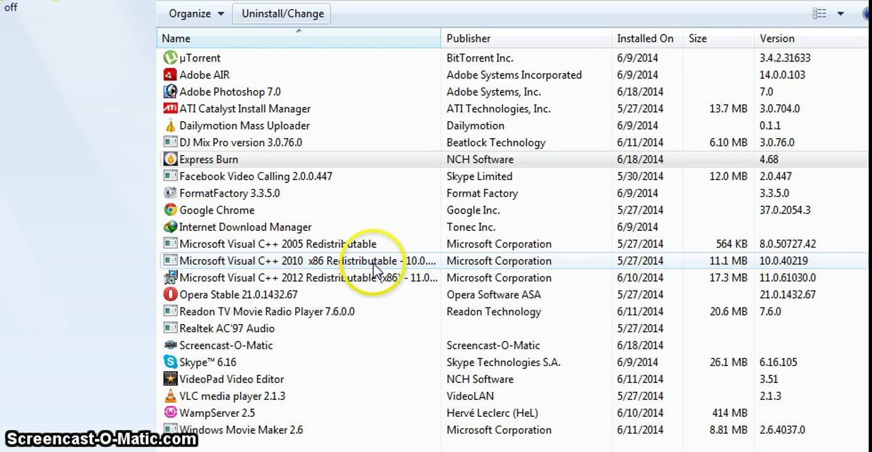Select the Screencast-O-Matic program icon in the list
The width and height of the screenshot is (872, 452).
point(170,345)
